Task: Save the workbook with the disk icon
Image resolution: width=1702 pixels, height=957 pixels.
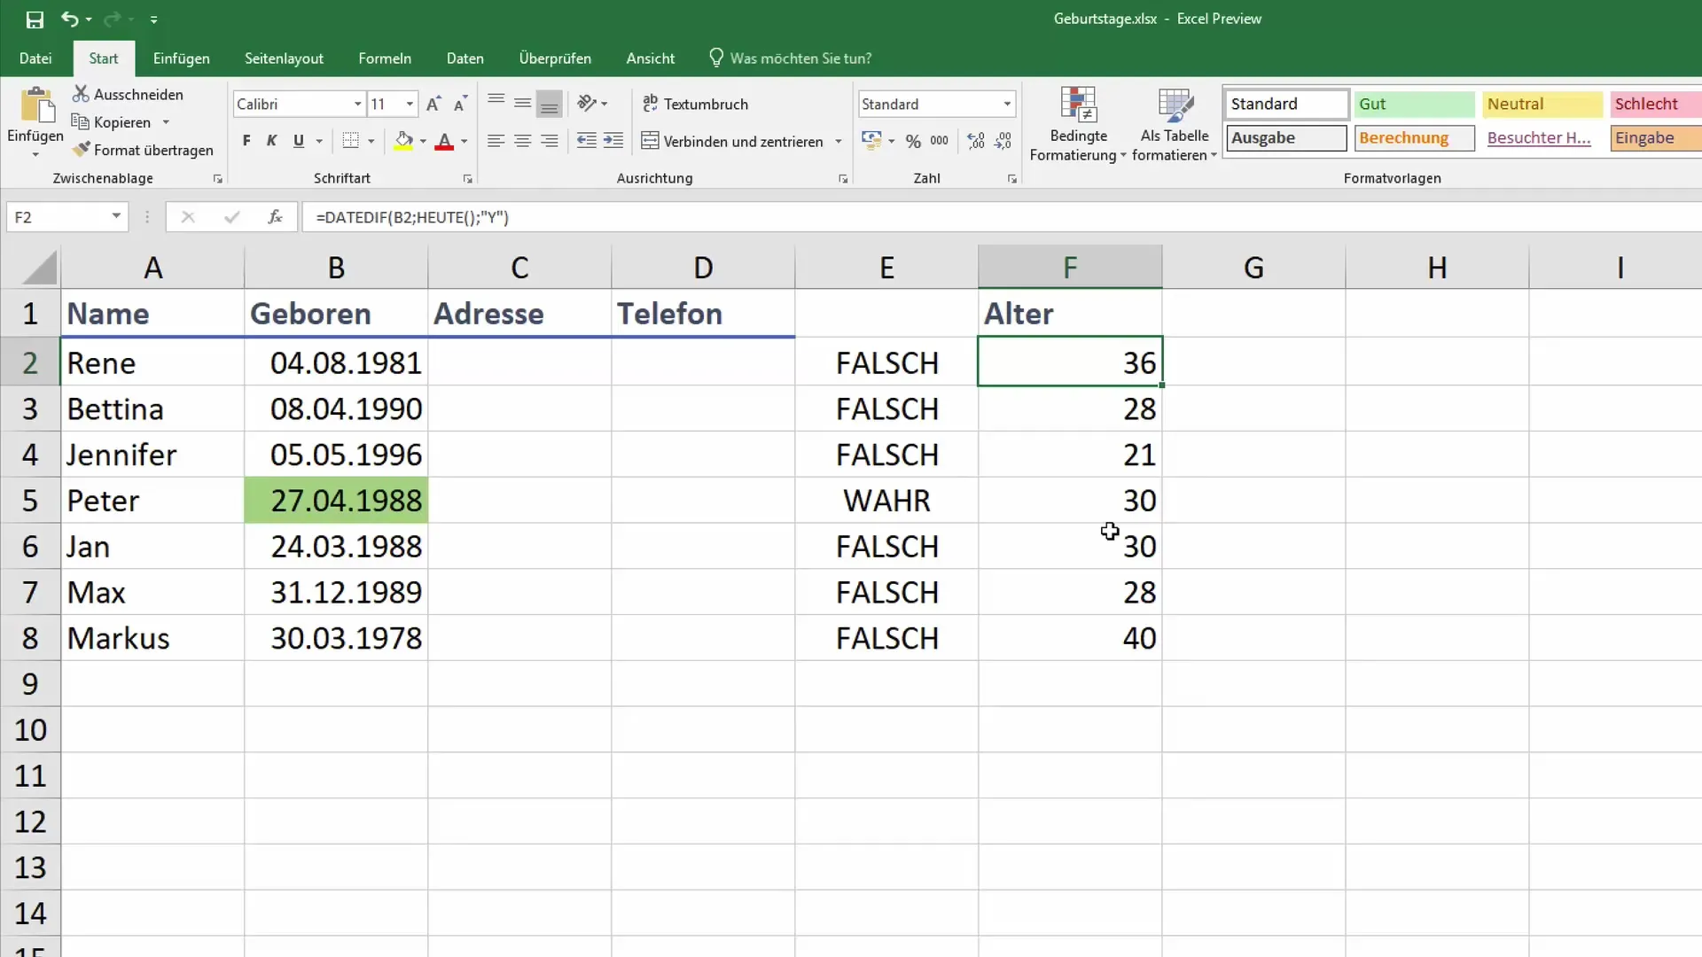Action: (x=35, y=19)
